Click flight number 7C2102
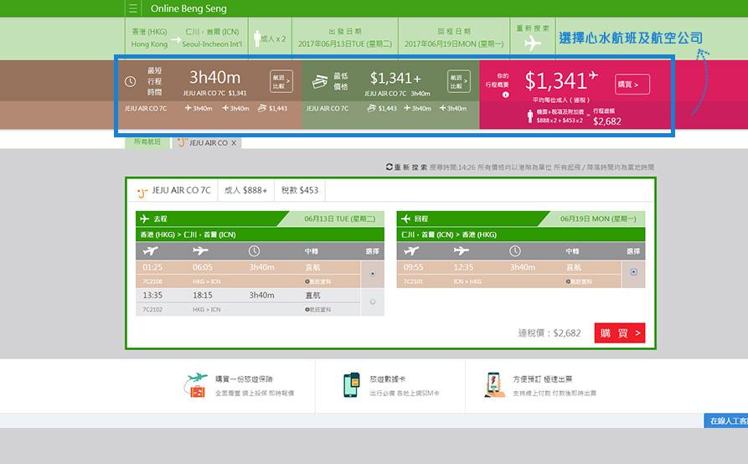748x464 pixels. (152, 310)
